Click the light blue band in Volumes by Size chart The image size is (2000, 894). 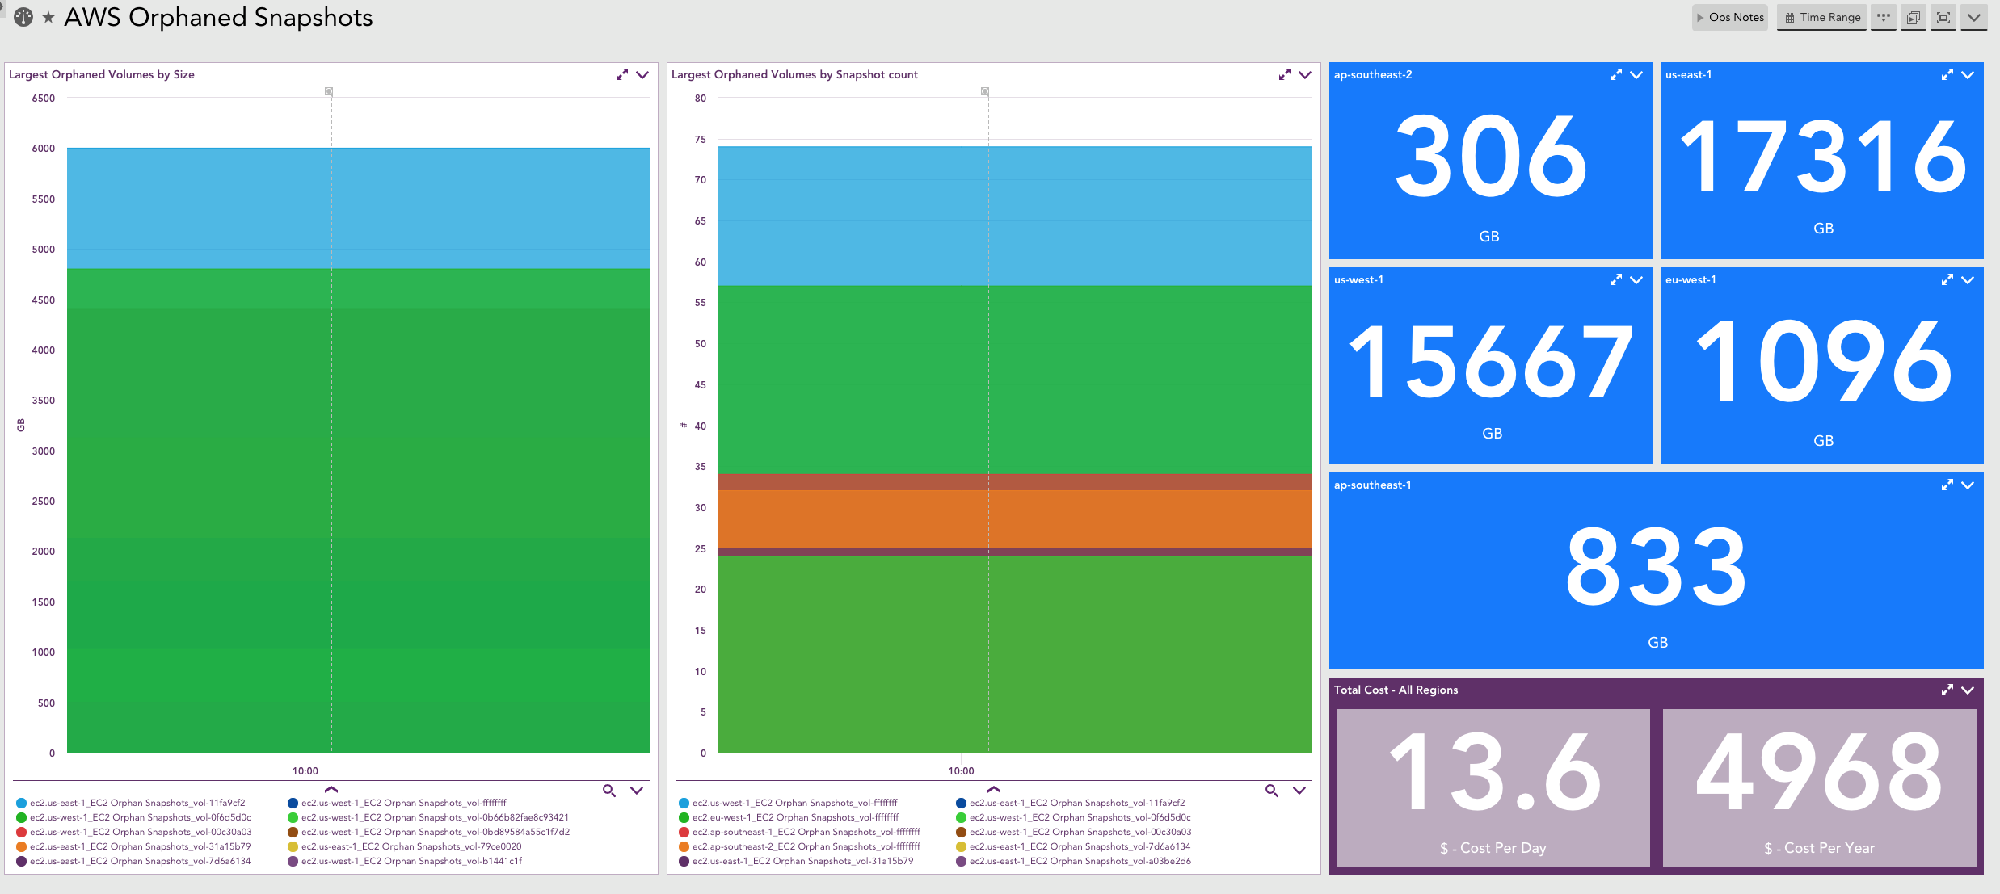click(358, 208)
